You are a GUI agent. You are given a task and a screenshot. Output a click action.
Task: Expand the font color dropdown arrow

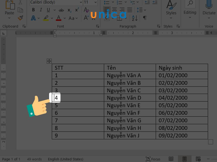tap(65, 18)
